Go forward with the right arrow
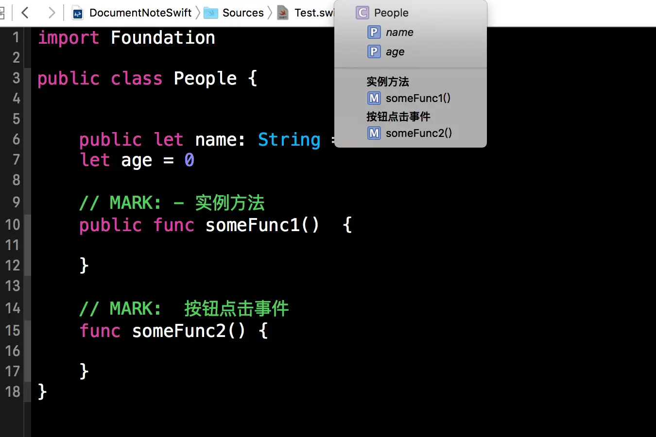 coord(51,13)
